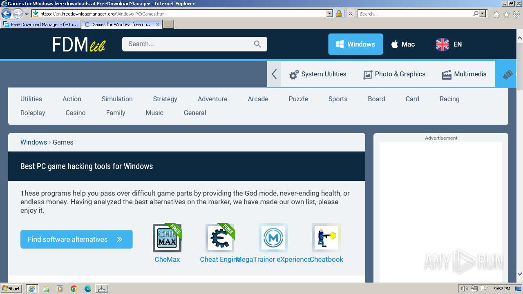This screenshot has width=523, height=294.
Task: Open the search provider dropdown arrow
Action: (483, 13)
